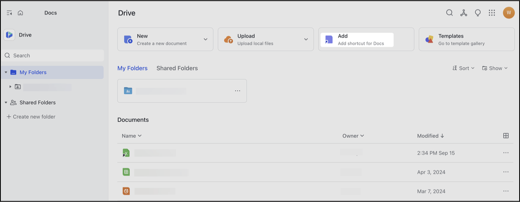Open the Show dropdown
Image resolution: width=520 pixels, height=202 pixels.
pyautogui.click(x=495, y=68)
